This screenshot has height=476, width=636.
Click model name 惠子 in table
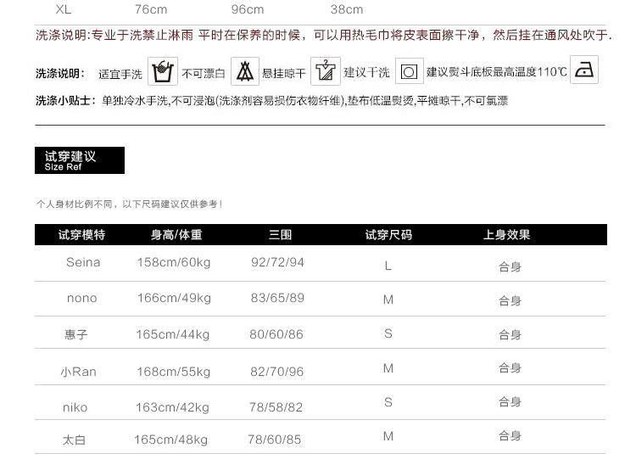tap(76, 335)
